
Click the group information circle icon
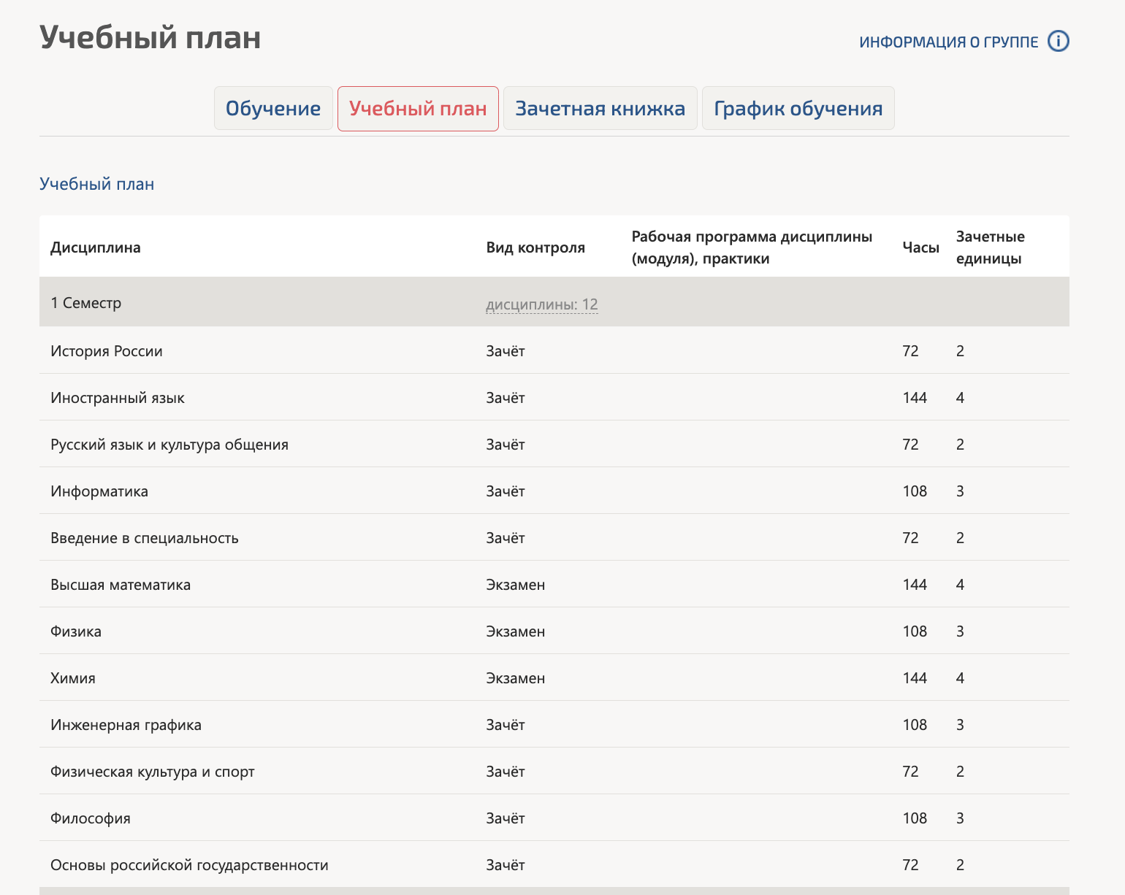coord(1059,42)
